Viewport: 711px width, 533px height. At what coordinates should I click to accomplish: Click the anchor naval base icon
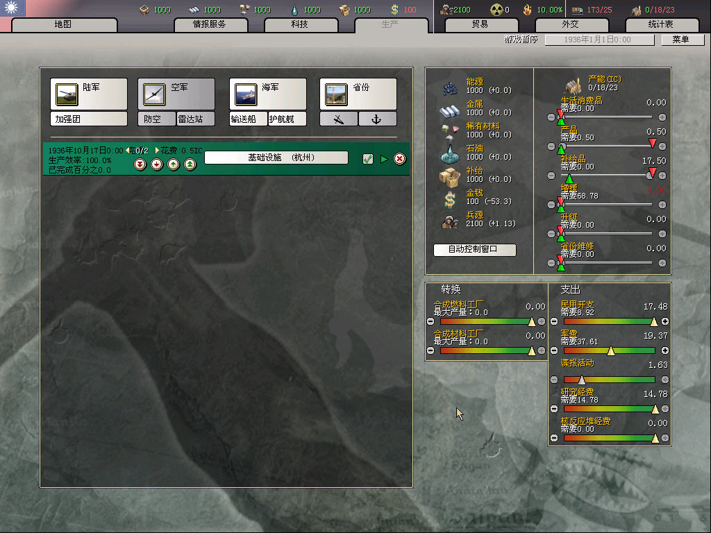pyautogui.click(x=377, y=119)
